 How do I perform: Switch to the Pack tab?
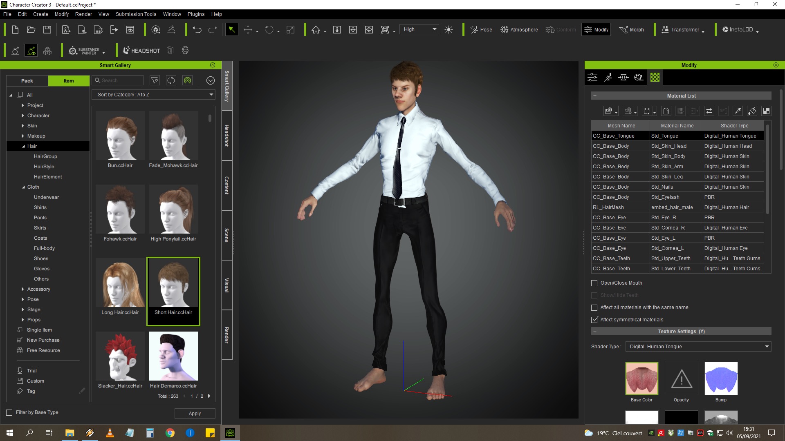pos(27,81)
